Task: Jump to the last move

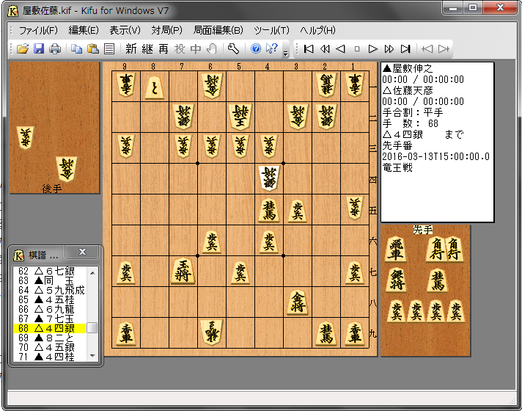Action: click(x=405, y=49)
